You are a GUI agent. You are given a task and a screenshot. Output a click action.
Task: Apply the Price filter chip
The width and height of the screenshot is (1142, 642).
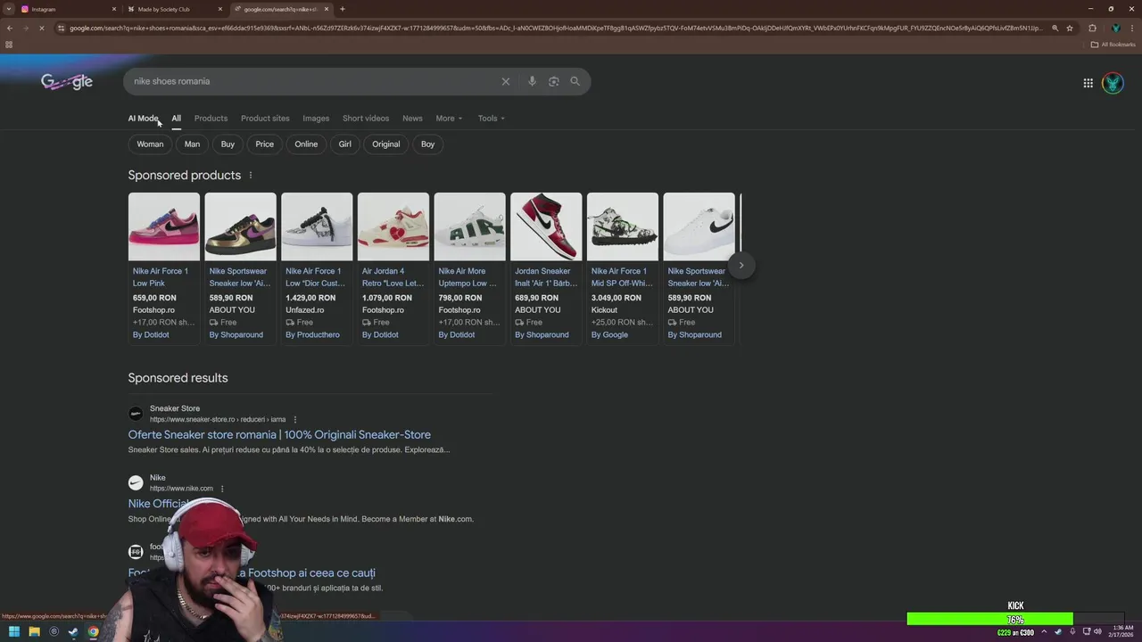(265, 144)
